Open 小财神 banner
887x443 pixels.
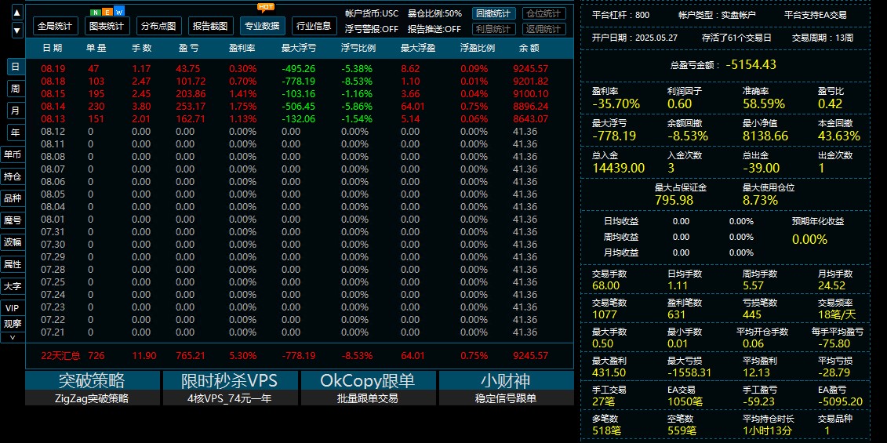coord(506,380)
